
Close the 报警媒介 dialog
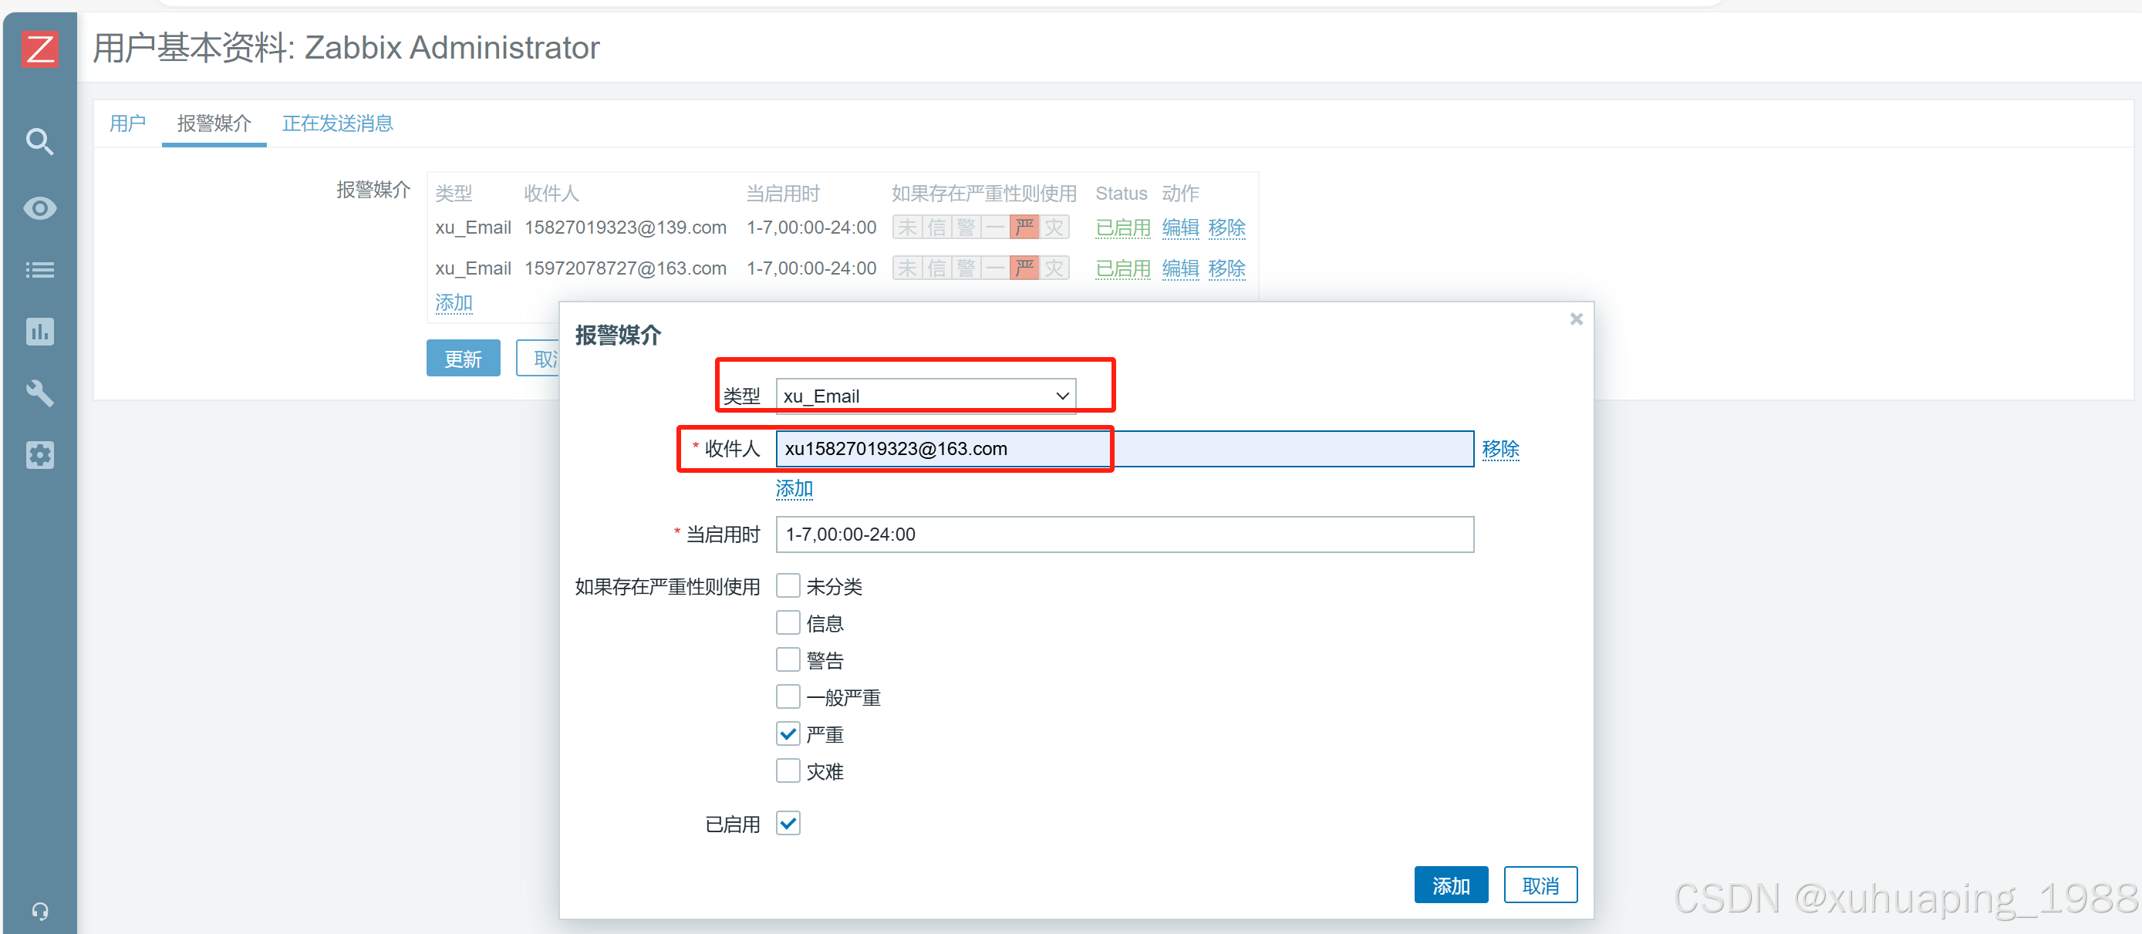tap(1576, 319)
